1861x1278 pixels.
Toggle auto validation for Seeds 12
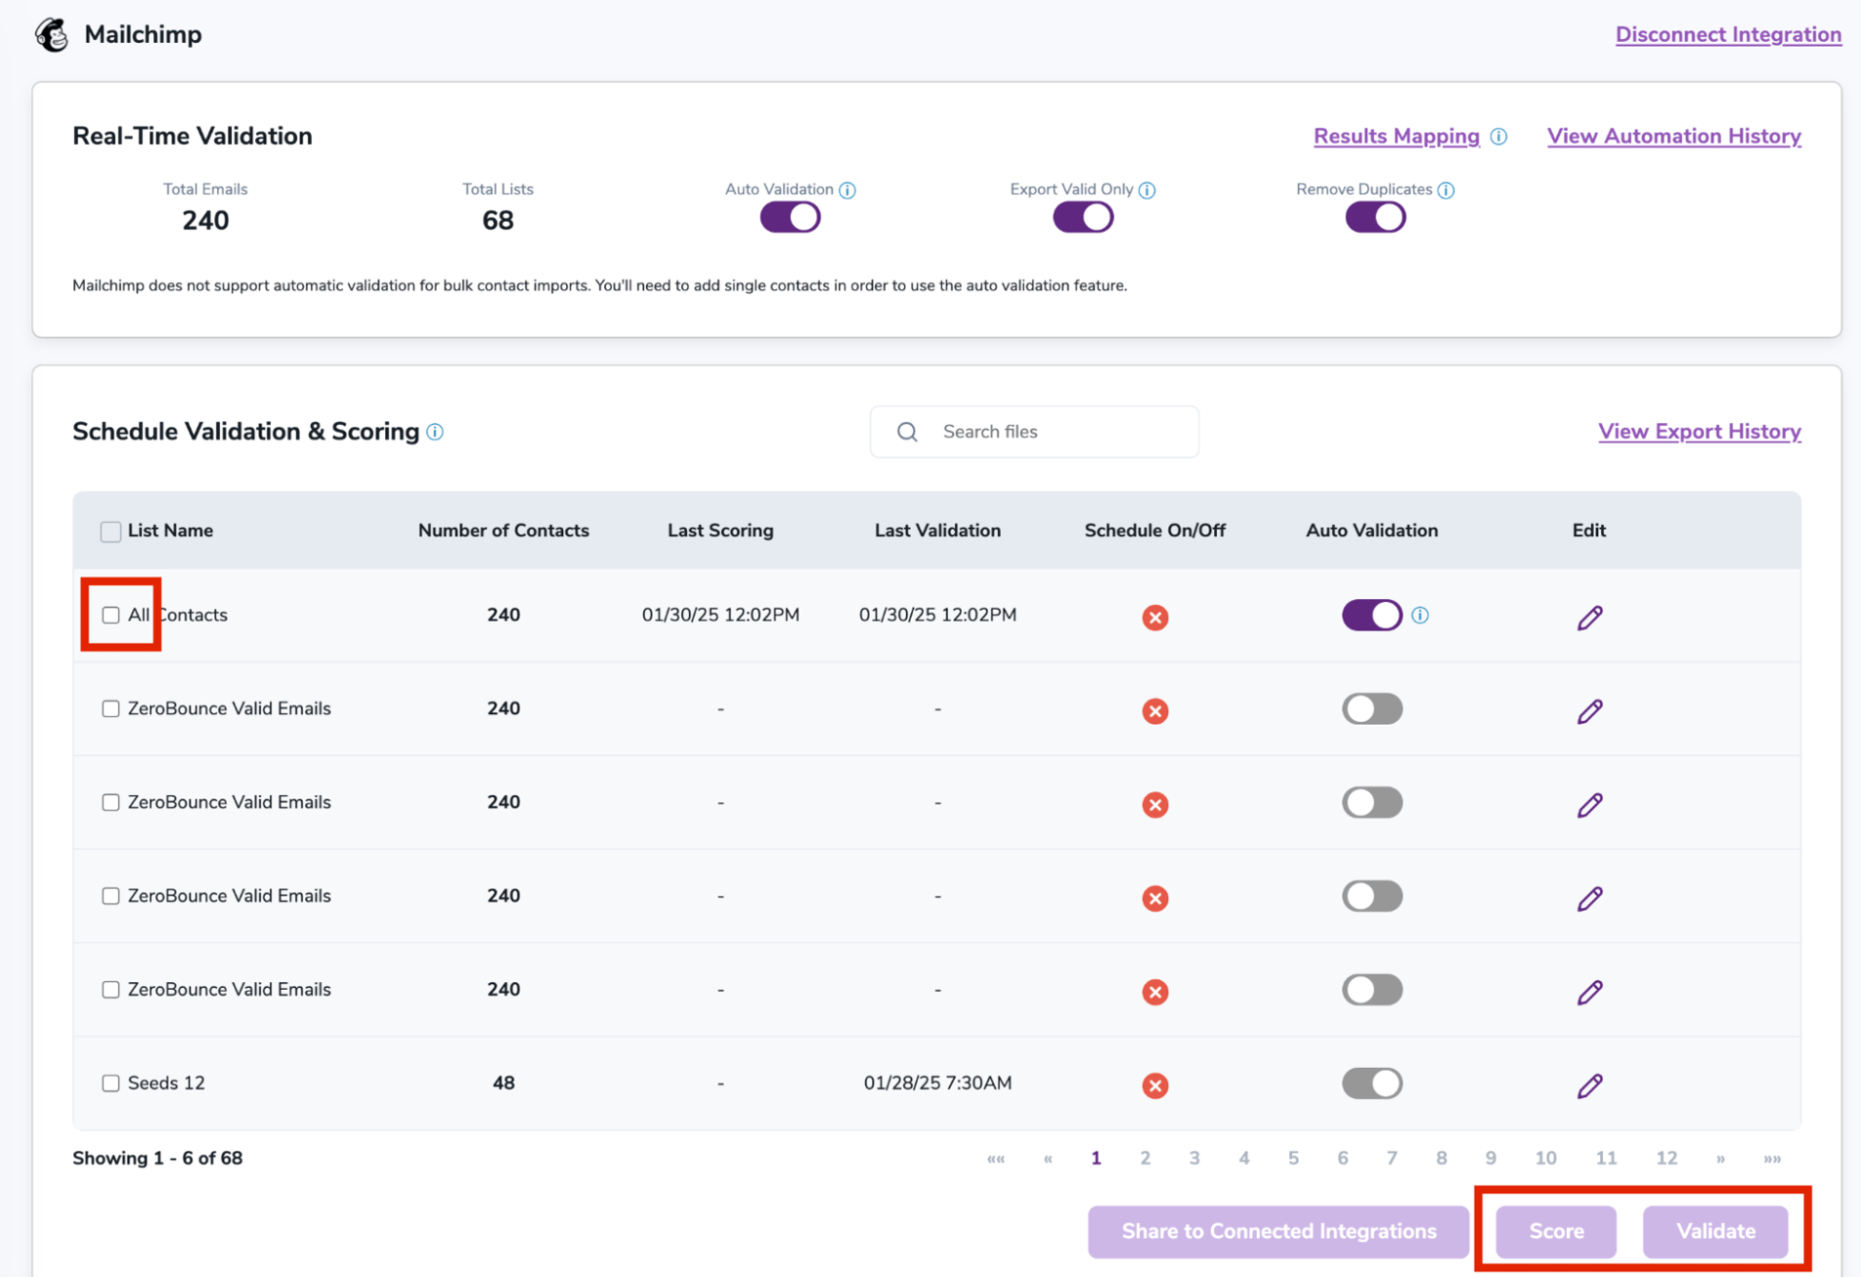(x=1371, y=1084)
